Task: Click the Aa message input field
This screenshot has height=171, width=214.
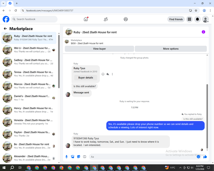Action: point(143,157)
